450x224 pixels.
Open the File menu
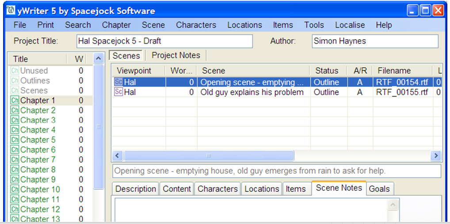coord(20,25)
